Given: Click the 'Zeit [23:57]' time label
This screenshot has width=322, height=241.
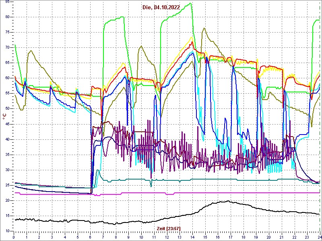Looking at the screenshot, I should point(168,228).
